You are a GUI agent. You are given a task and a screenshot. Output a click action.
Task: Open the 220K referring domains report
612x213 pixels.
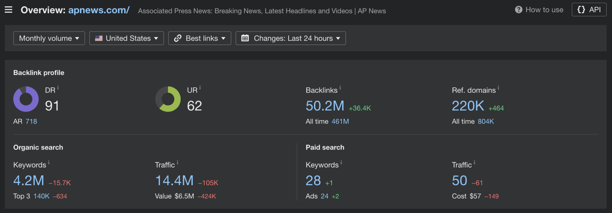click(x=468, y=106)
